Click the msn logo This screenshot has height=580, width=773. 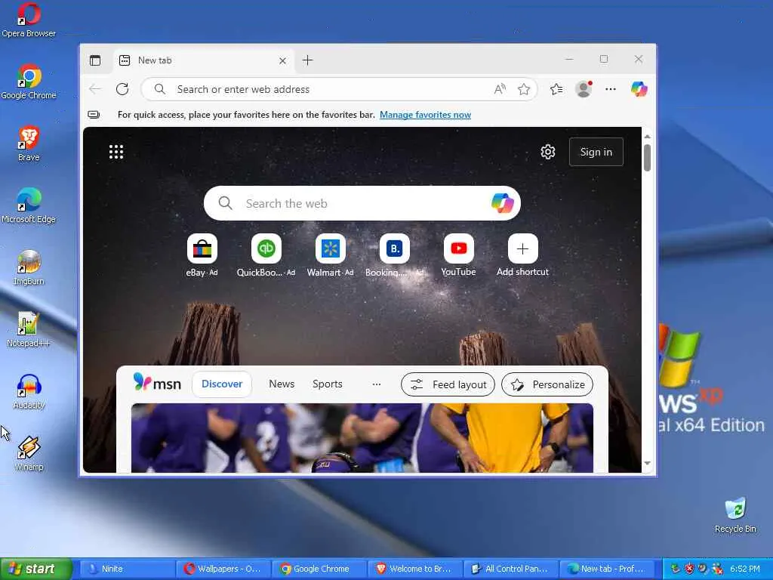157,383
